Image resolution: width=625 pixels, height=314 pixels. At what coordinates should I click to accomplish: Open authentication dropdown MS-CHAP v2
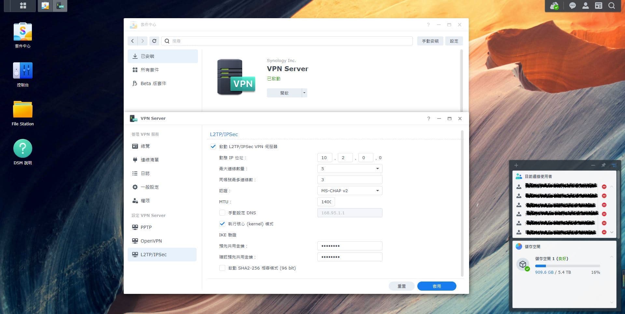pyautogui.click(x=350, y=191)
